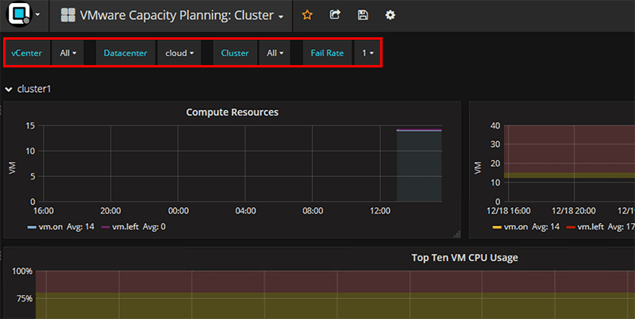Click the Top Ten VM CPU Usage title
635x319 pixels.
tap(464, 258)
